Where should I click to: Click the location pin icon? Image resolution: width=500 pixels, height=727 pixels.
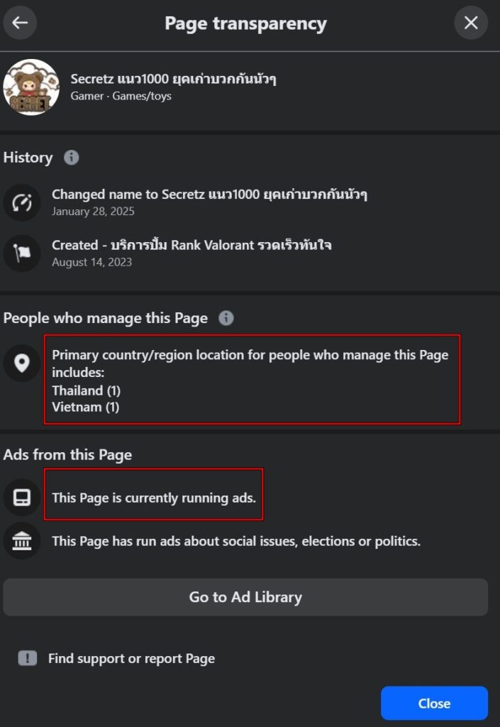click(21, 363)
